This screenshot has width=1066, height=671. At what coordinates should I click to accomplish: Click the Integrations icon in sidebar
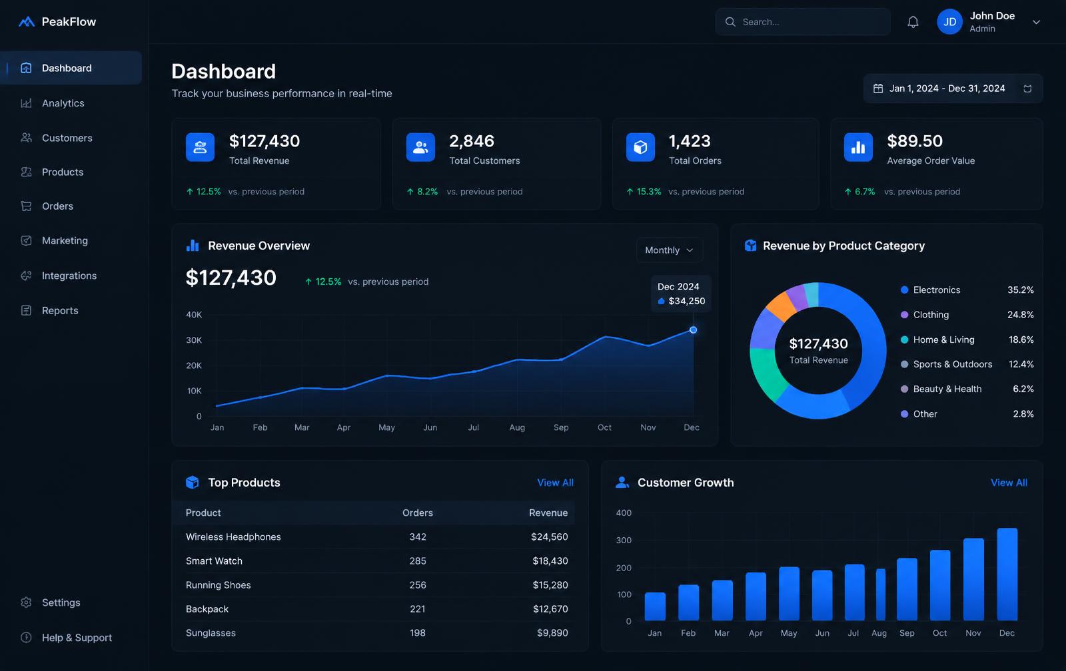pyautogui.click(x=26, y=276)
